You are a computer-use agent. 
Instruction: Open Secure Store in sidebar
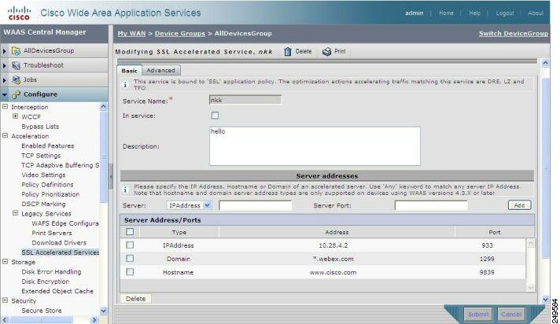pyautogui.click(x=42, y=311)
